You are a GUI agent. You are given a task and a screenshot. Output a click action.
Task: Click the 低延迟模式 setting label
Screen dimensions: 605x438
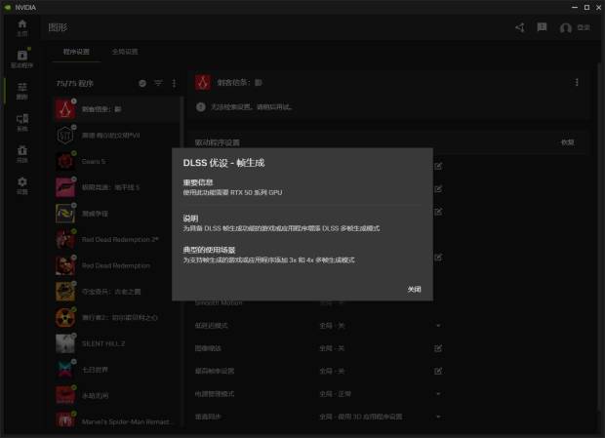(211, 326)
